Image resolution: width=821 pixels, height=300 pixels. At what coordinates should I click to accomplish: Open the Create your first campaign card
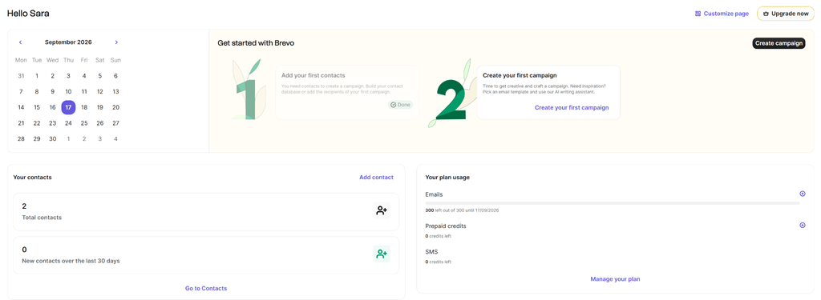(x=548, y=93)
